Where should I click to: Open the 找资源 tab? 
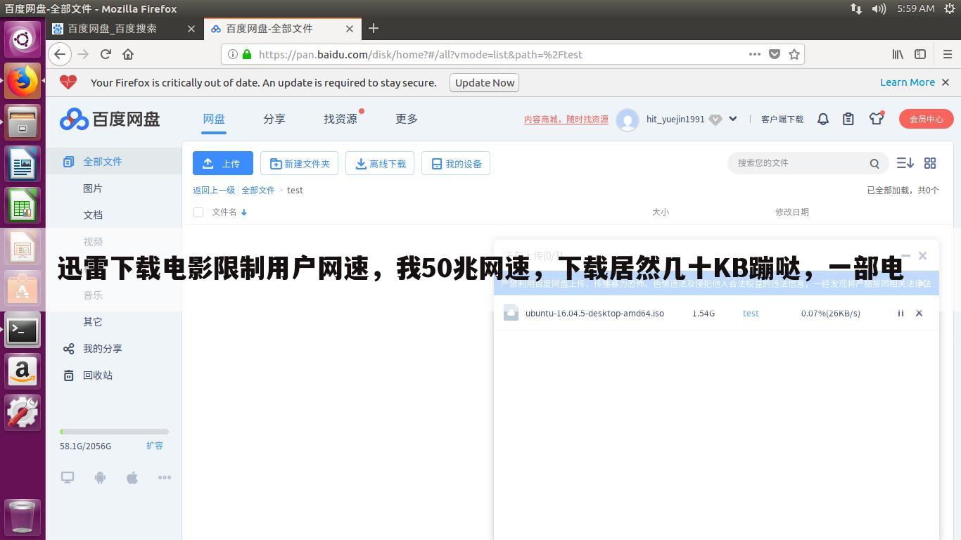point(341,119)
